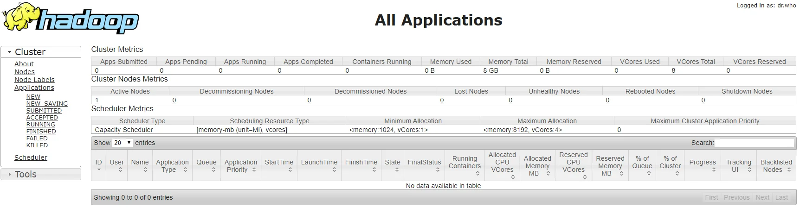800x214 pixels.
Task: Open the Scheduler page link
Action: [31, 157]
